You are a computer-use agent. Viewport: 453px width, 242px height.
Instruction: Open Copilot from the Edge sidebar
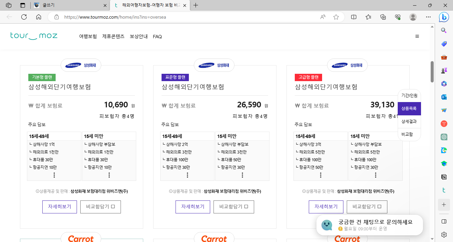coord(444,17)
